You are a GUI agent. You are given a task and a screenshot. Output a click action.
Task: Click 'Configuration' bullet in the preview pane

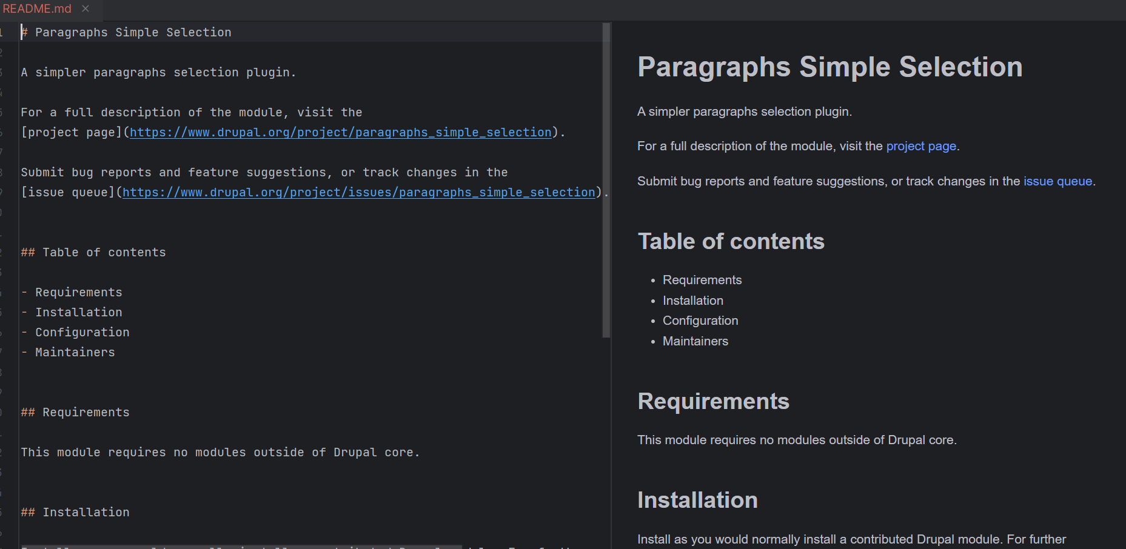[700, 321]
